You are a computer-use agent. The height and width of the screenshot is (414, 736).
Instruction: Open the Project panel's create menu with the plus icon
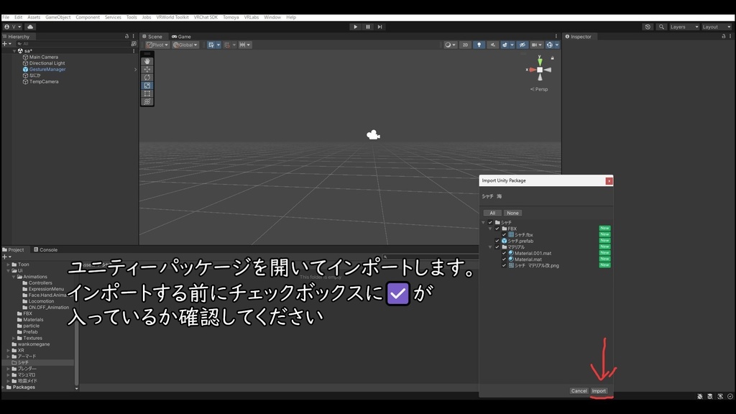tap(6, 257)
